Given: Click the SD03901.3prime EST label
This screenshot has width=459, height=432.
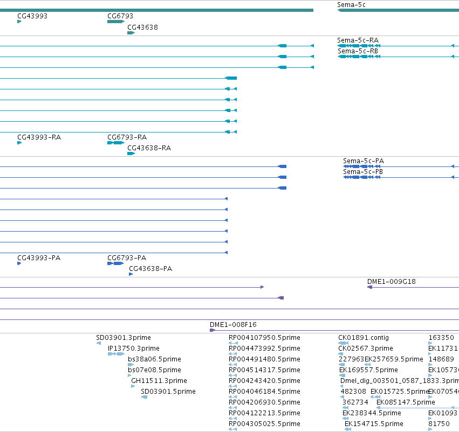Looking at the screenshot, I should click(124, 338).
